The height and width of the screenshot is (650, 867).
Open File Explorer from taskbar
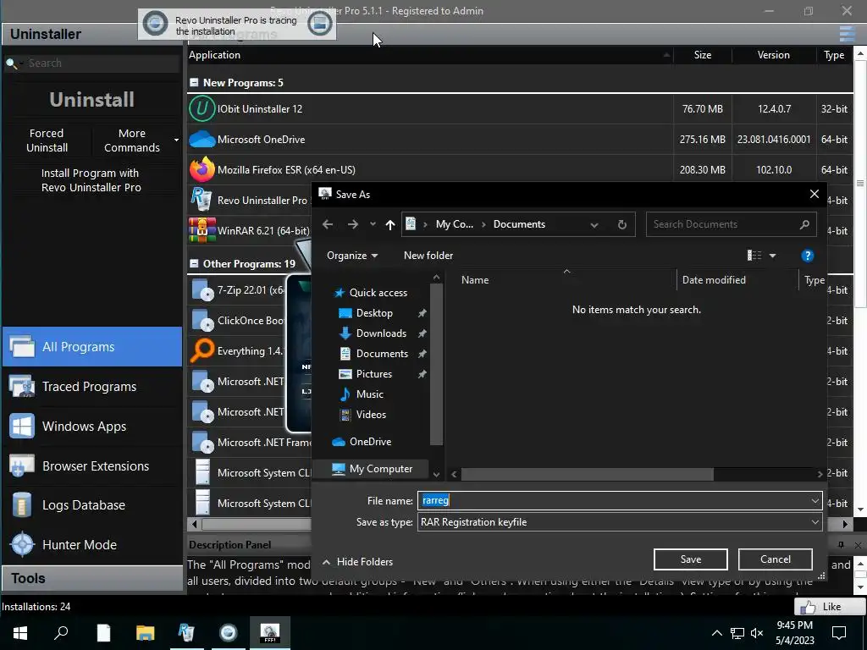click(145, 633)
